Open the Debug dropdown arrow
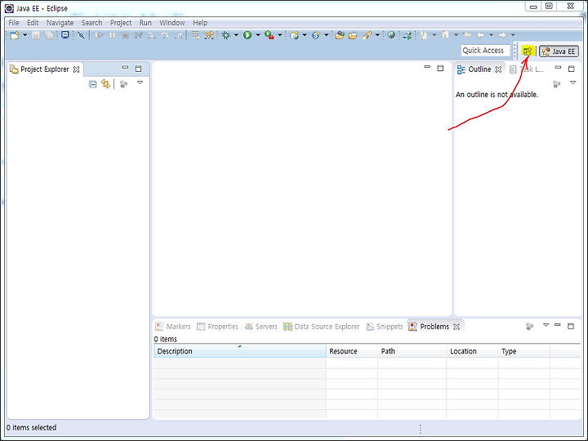Viewport: 588px width, 441px height. point(236,35)
